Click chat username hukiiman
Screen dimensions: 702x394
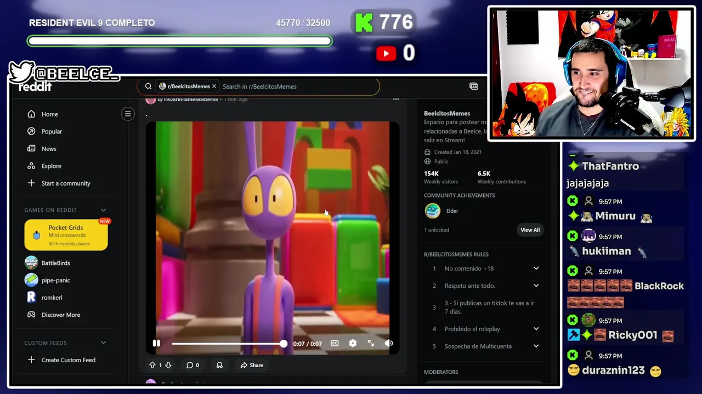pos(607,251)
